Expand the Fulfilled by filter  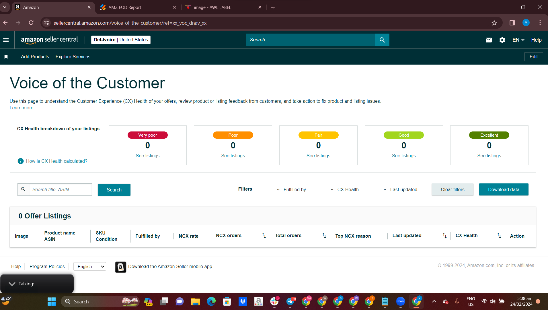point(291,190)
